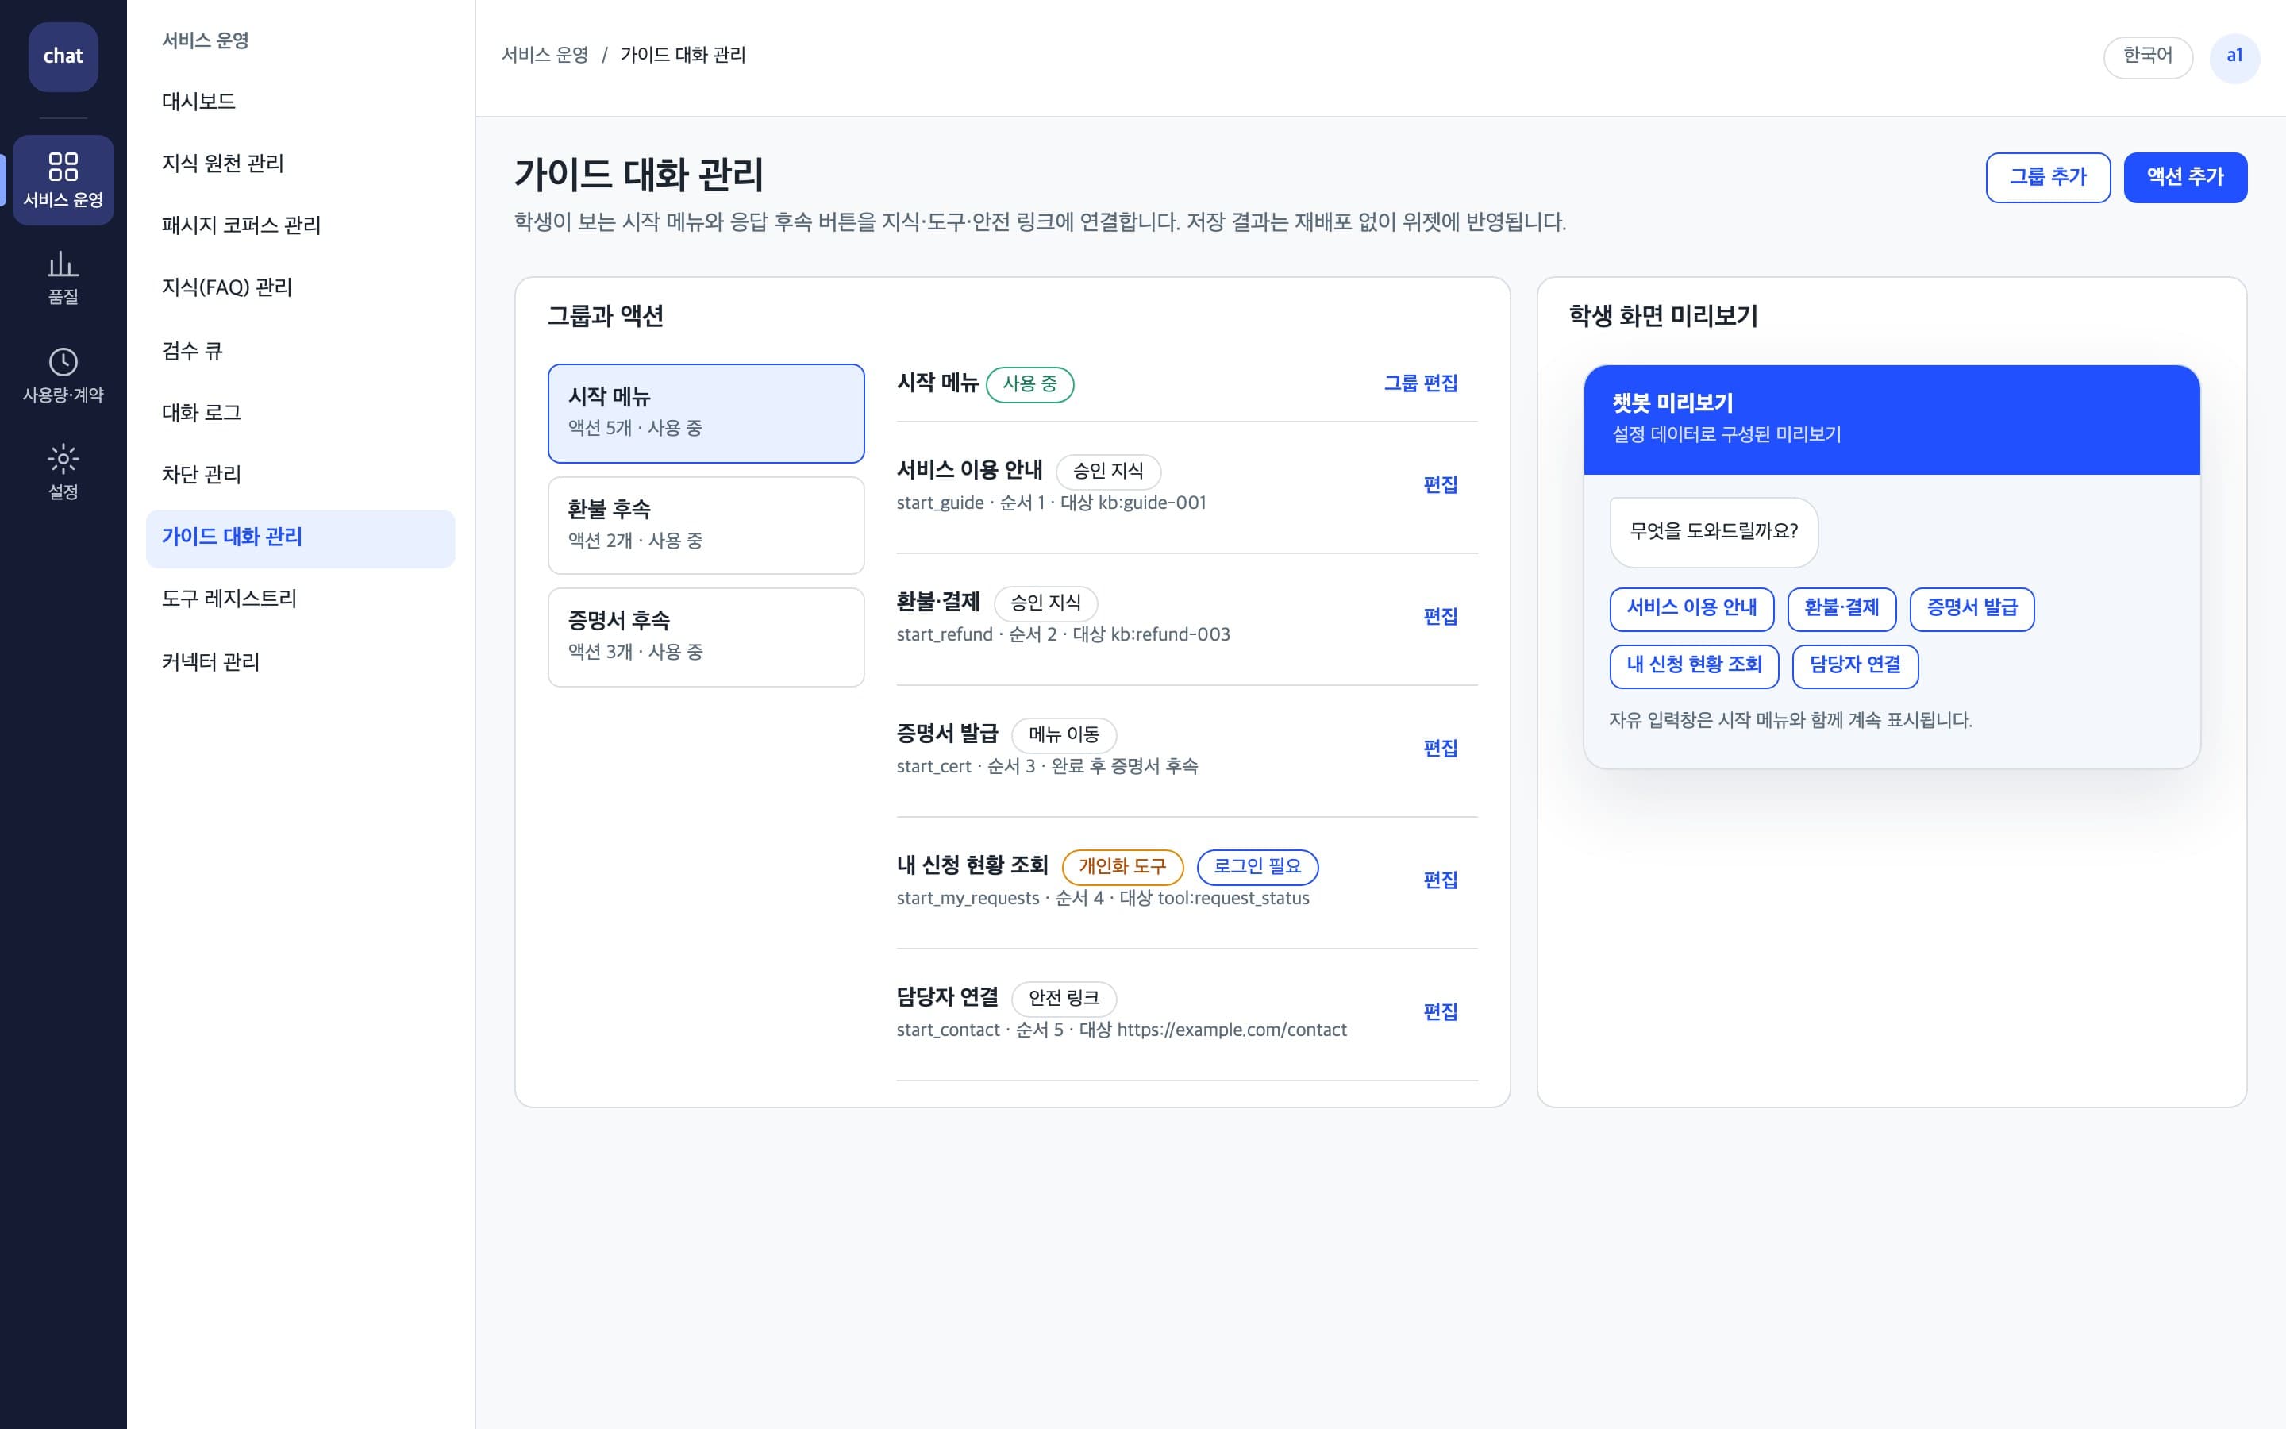Edit the 증명서 발급 action

[x=1441, y=749]
